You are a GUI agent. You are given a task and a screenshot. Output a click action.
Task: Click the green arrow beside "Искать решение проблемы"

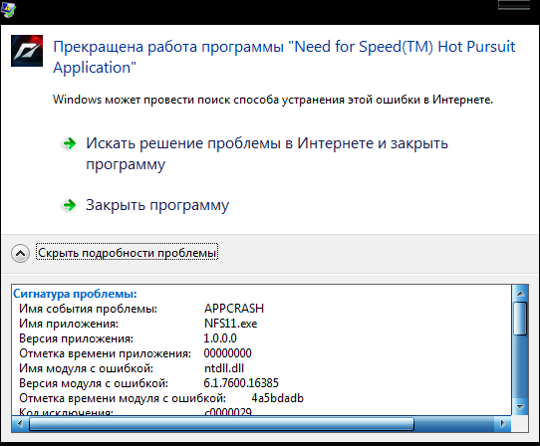[69, 143]
